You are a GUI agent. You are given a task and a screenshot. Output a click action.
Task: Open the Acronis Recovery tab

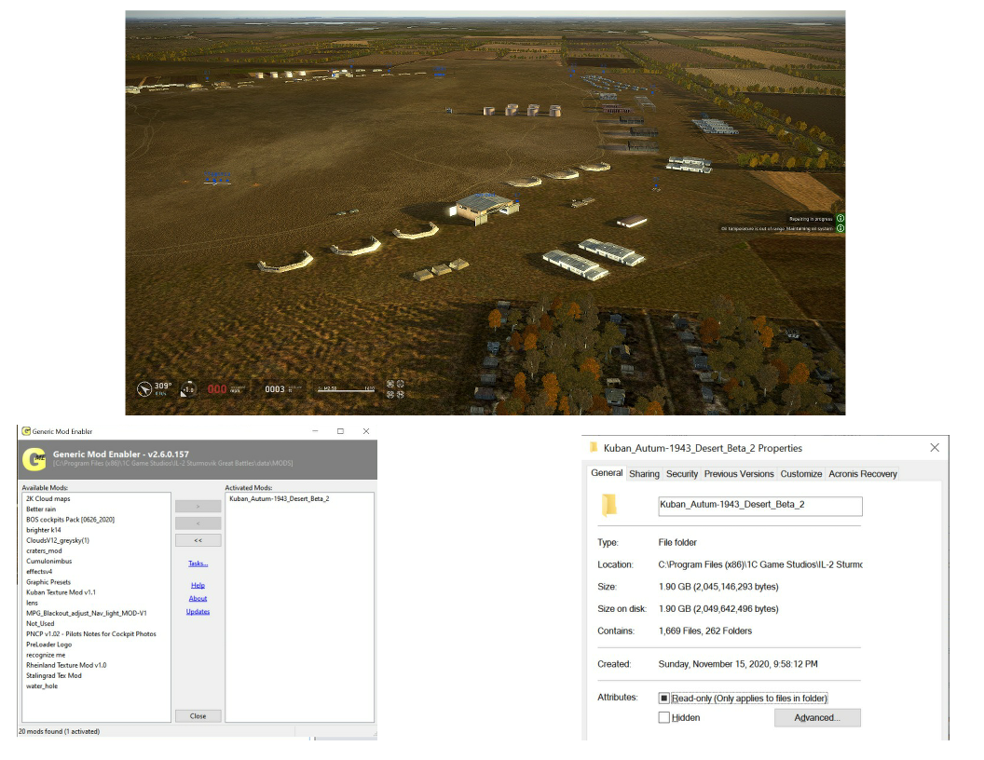862,474
